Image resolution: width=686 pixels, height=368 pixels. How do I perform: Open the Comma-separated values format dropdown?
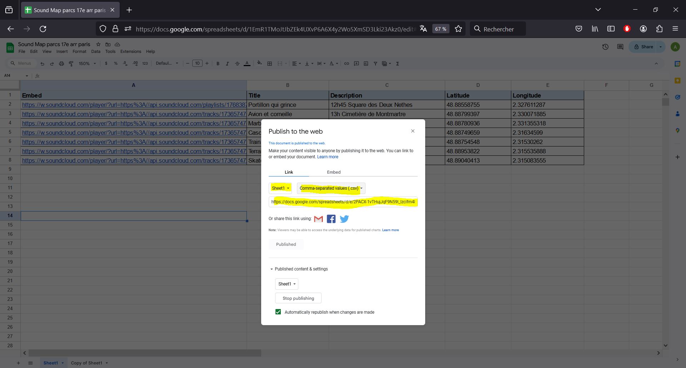point(331,188)
